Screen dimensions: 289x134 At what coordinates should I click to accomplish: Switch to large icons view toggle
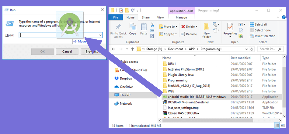[x=283, y=126]
